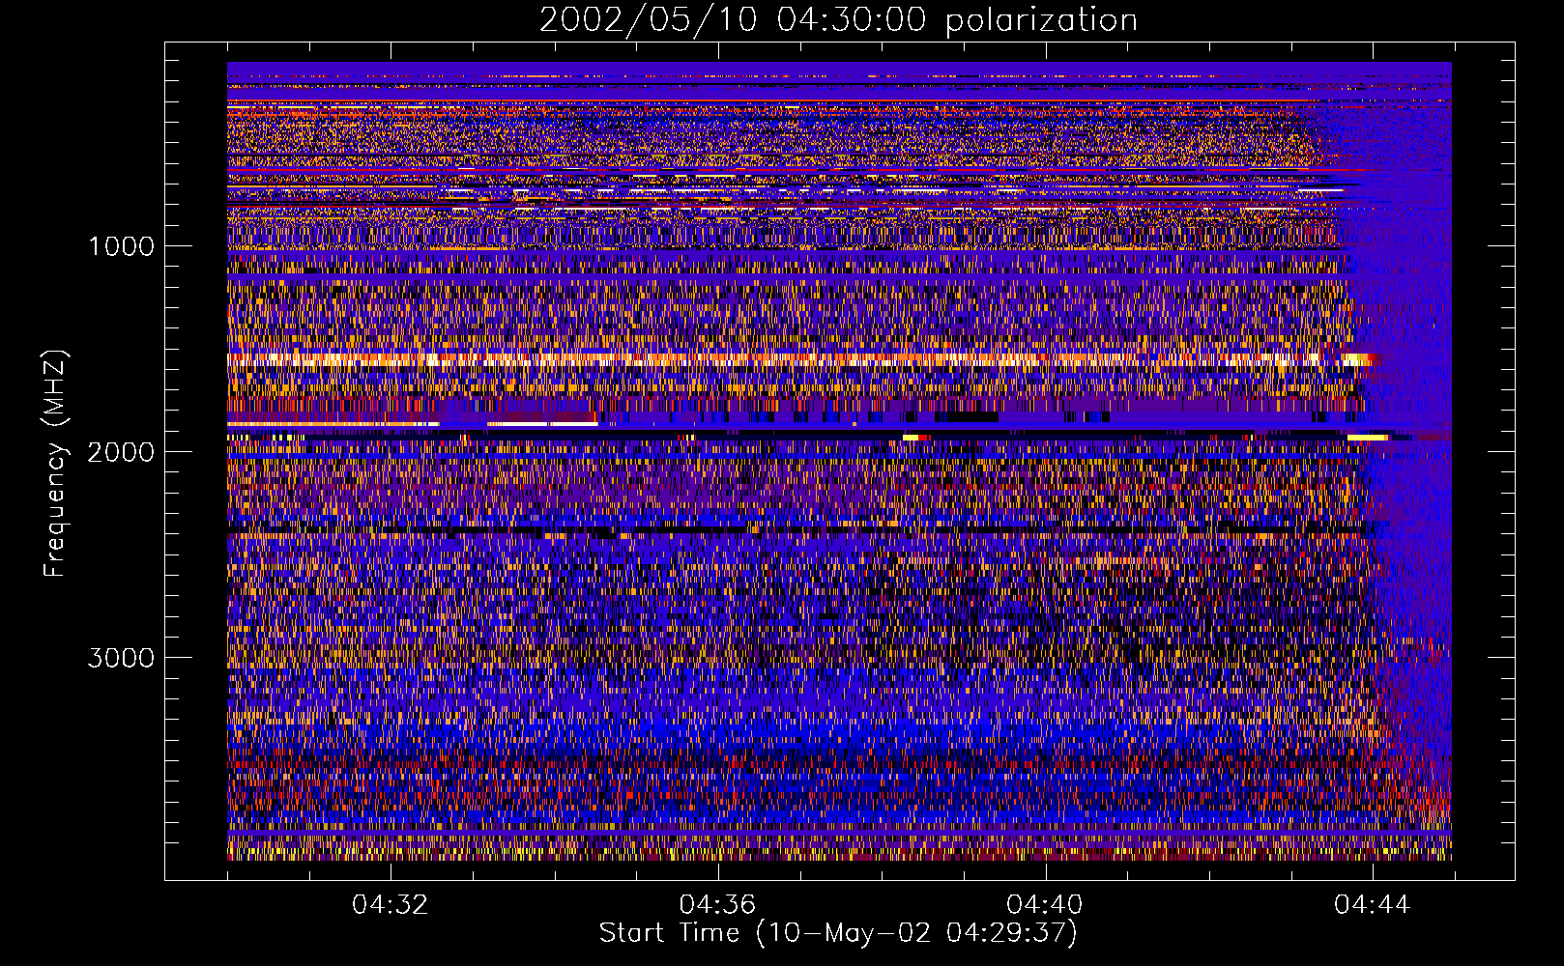Select the 3000 frequency axis label
This screenshot has height=966, width=1564.
pos(121,658)
